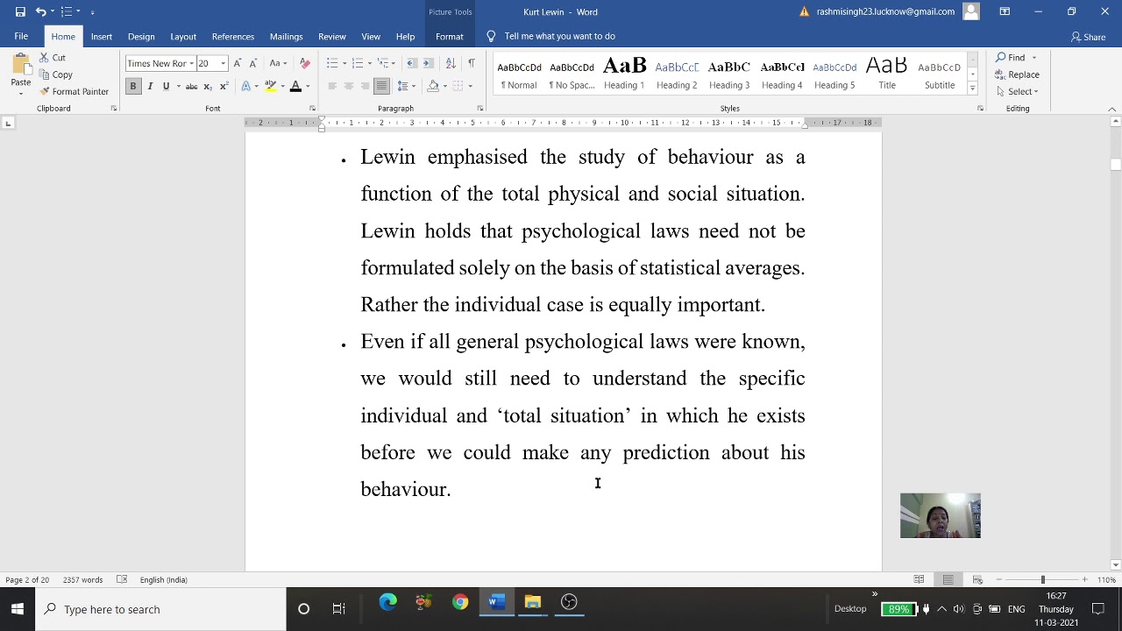This screenshot has height=631, width=1122.
Task: Expand the Styles gallery more arrow
Action: pyautogui.click(x=972, y=89)
